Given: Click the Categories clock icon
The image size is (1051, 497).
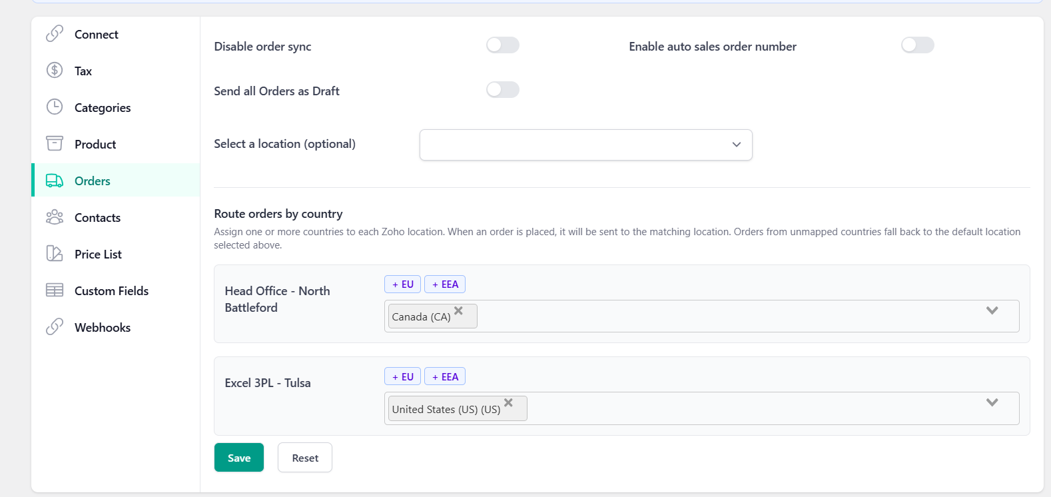Looking at the screenshot, I should point(55,107).
